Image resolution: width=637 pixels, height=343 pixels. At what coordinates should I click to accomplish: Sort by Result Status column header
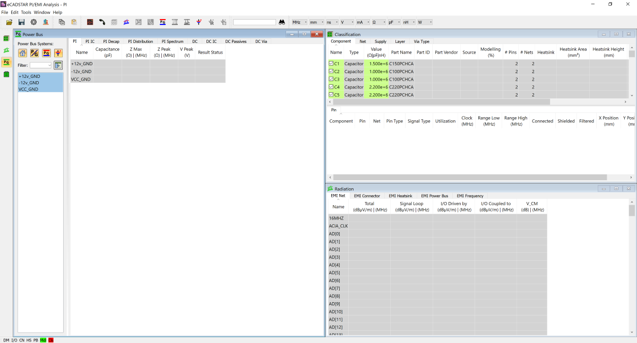(x=210, y=52)
